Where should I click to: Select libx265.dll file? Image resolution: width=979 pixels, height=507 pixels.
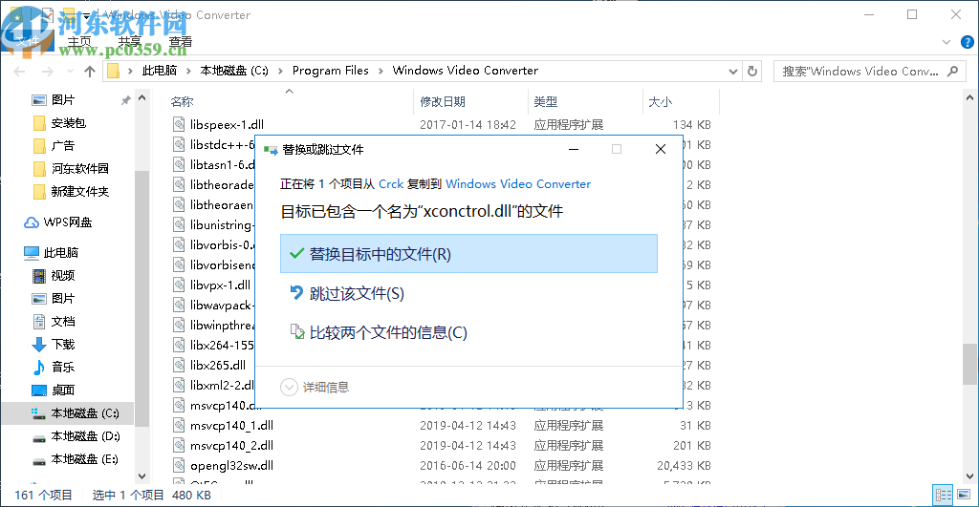(x=218, y=365)
